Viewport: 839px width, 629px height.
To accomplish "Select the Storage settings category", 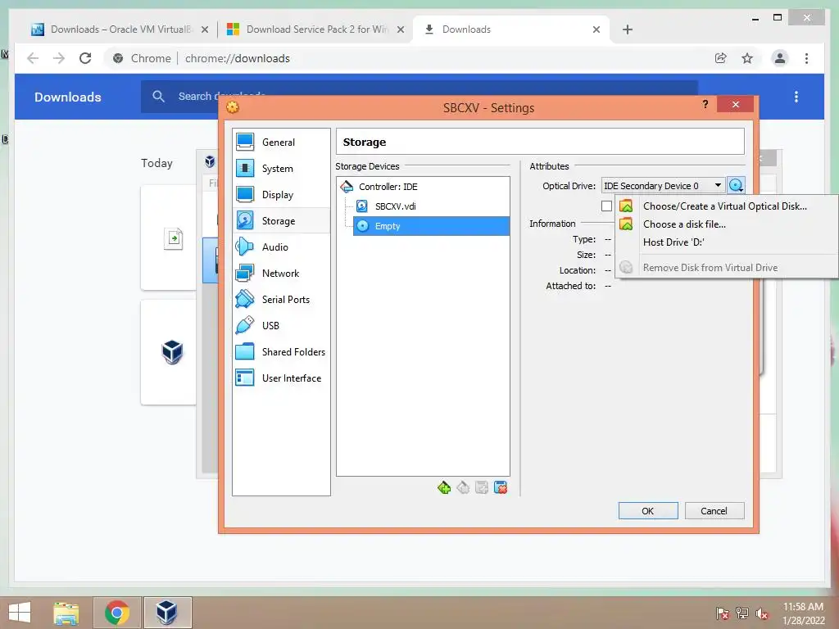I will 281,221.
